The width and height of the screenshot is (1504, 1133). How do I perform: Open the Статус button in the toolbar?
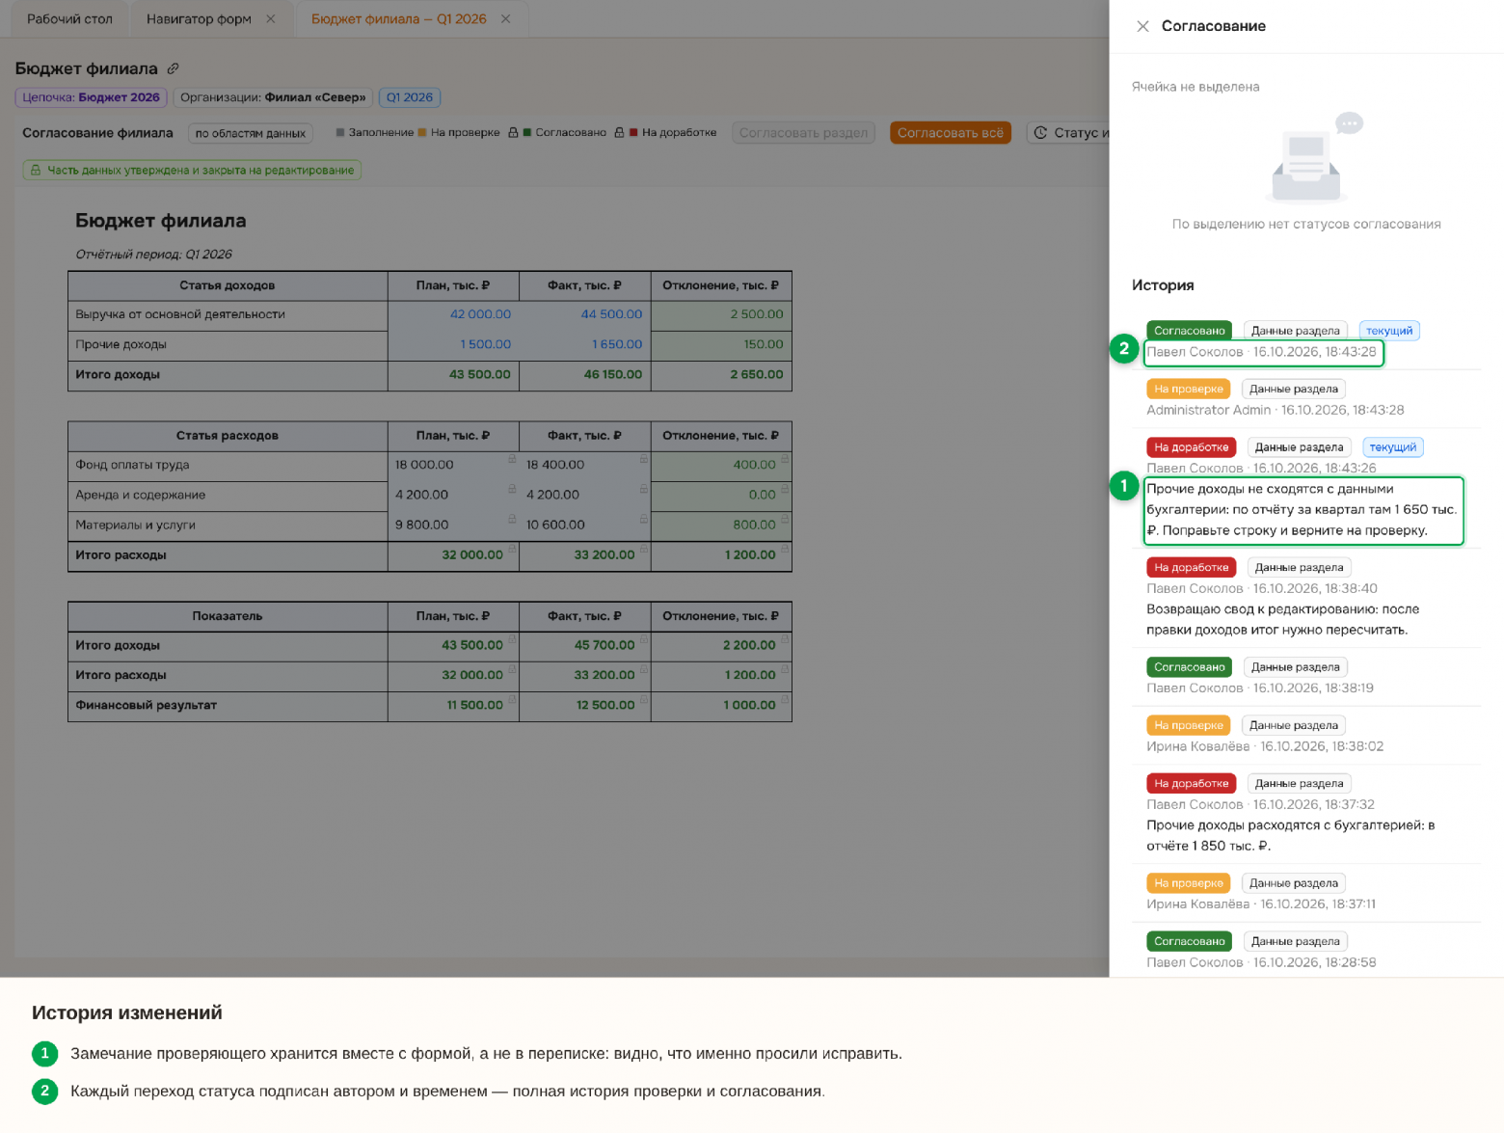(1068, 133)
